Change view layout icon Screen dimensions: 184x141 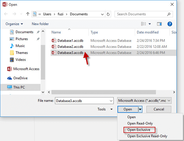pyautogui.click(x=144, y=24)
